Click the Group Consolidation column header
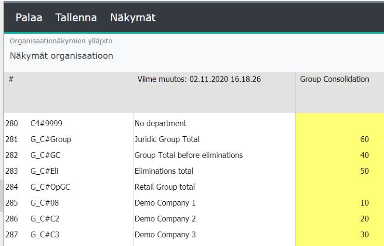 click(x=334, y=79)
